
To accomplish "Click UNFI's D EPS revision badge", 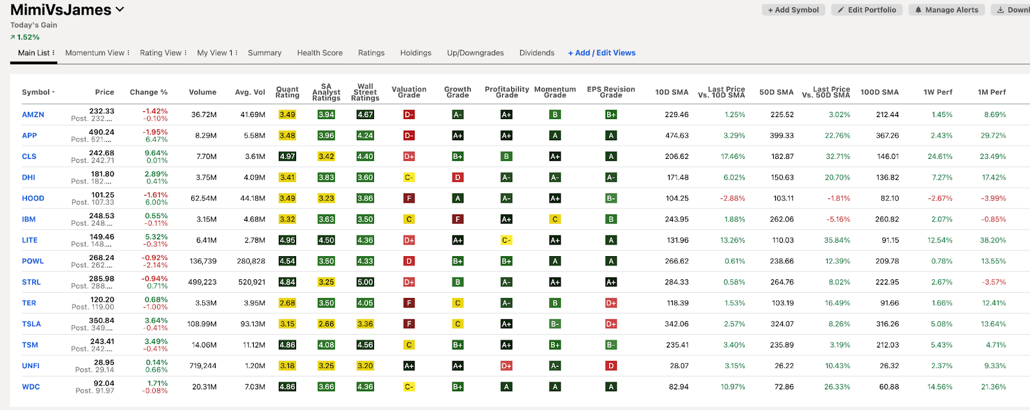I will [x=611, y=366].
